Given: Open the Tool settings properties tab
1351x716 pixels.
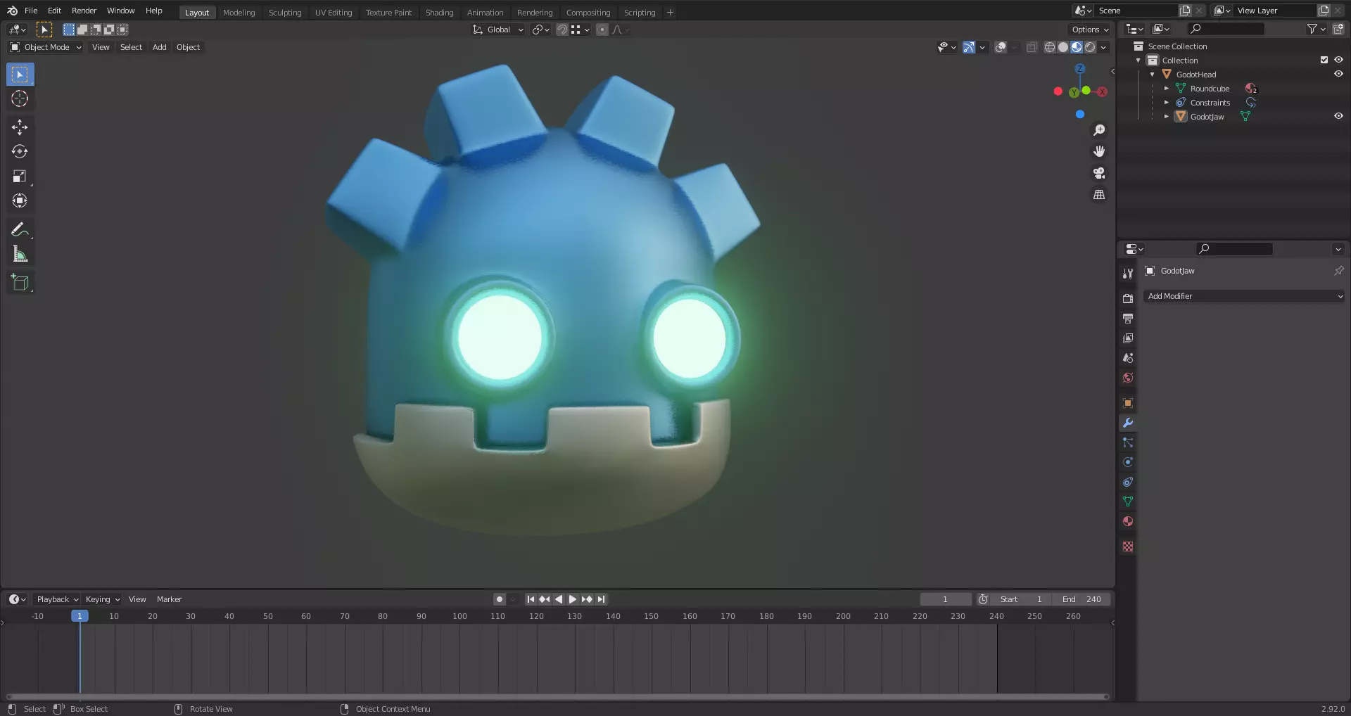Looking at the screenshot, I should (x=1128, y=274).
